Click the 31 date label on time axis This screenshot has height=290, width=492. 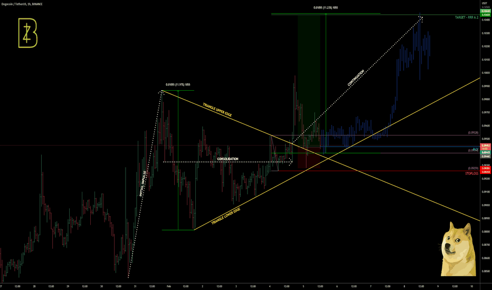[135, 286]
